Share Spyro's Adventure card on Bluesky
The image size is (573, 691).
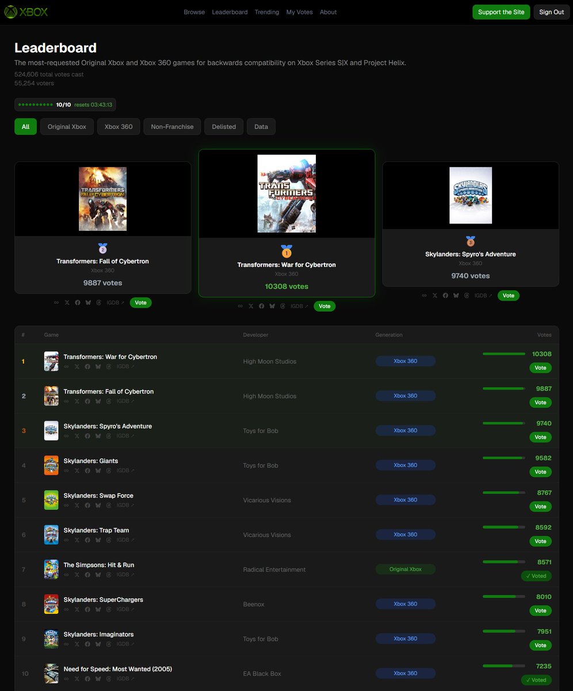(456, 295)
